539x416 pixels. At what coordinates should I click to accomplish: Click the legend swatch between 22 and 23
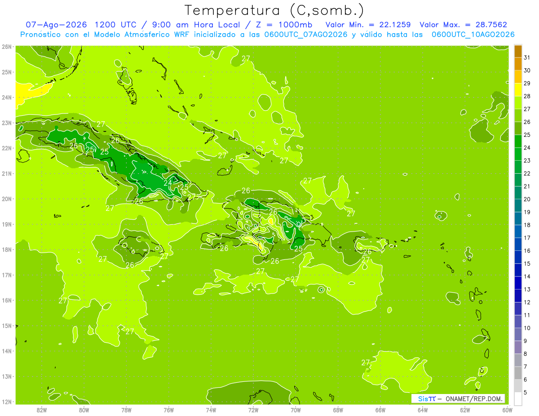[518, 167]
